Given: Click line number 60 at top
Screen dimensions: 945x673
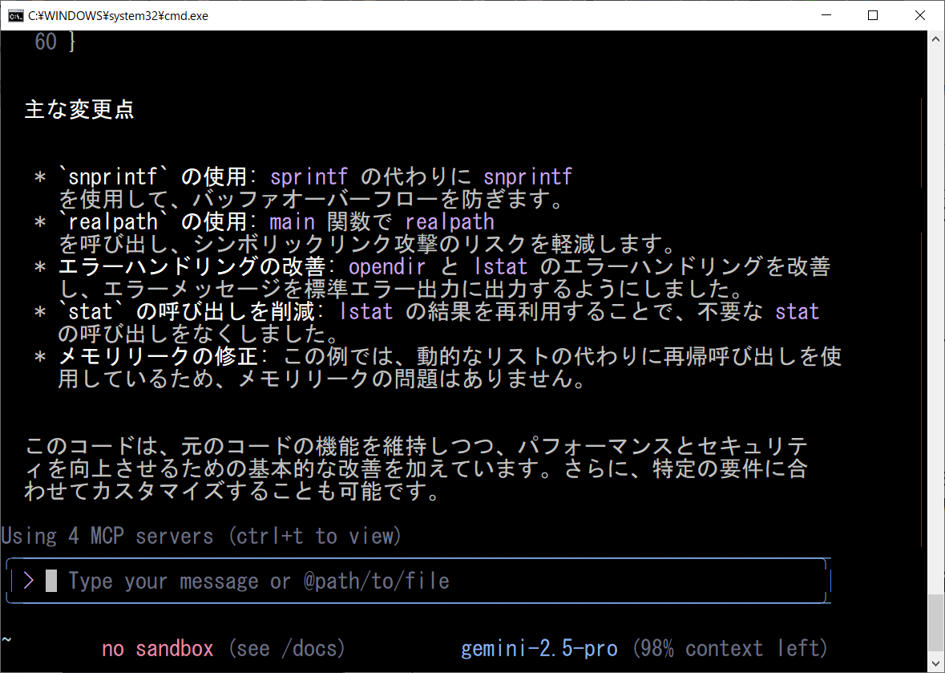Looking at the screenshot, I should click(x=46, y=43).
